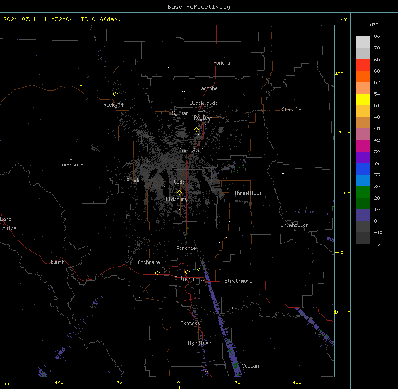This screenshot has width=398, height=389.
Task: Click the yellow marker below RedDeer
Action: 197,130
